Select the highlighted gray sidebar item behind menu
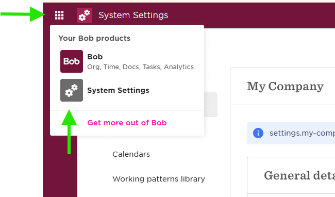Viewport: 335px width, 197px height. 211,105
